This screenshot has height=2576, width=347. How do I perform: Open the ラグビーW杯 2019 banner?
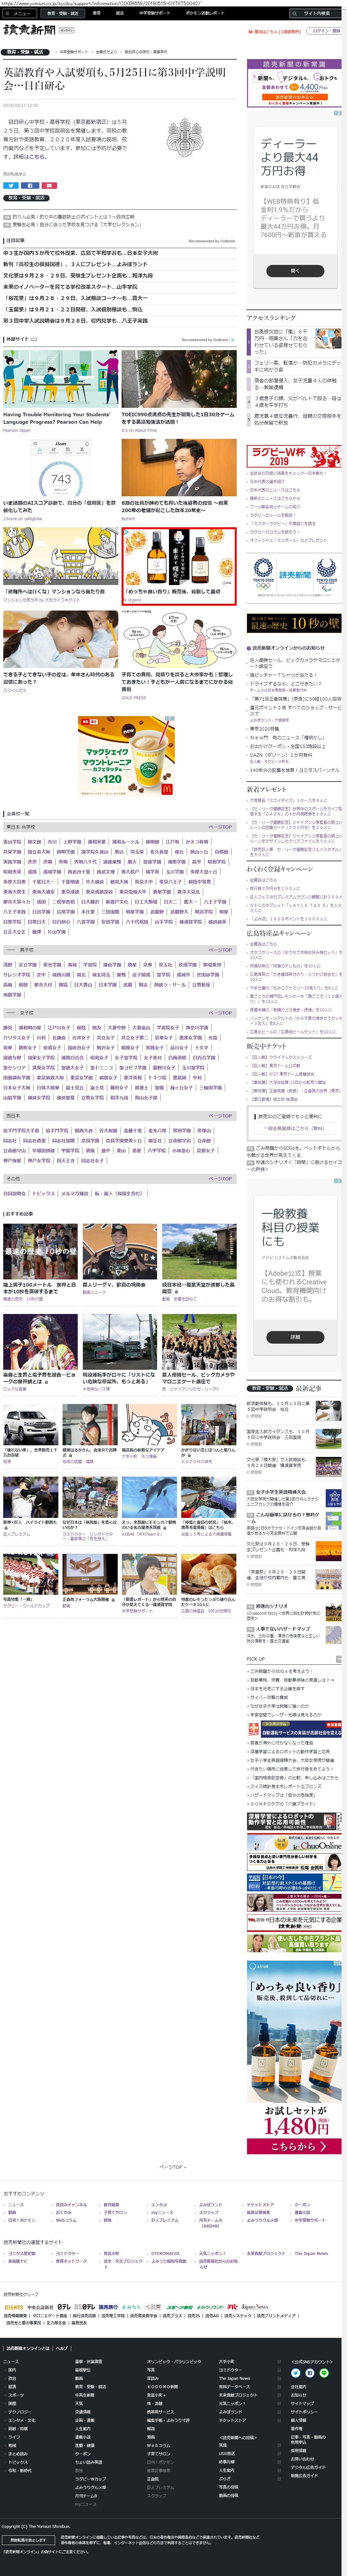click(294, 456)
